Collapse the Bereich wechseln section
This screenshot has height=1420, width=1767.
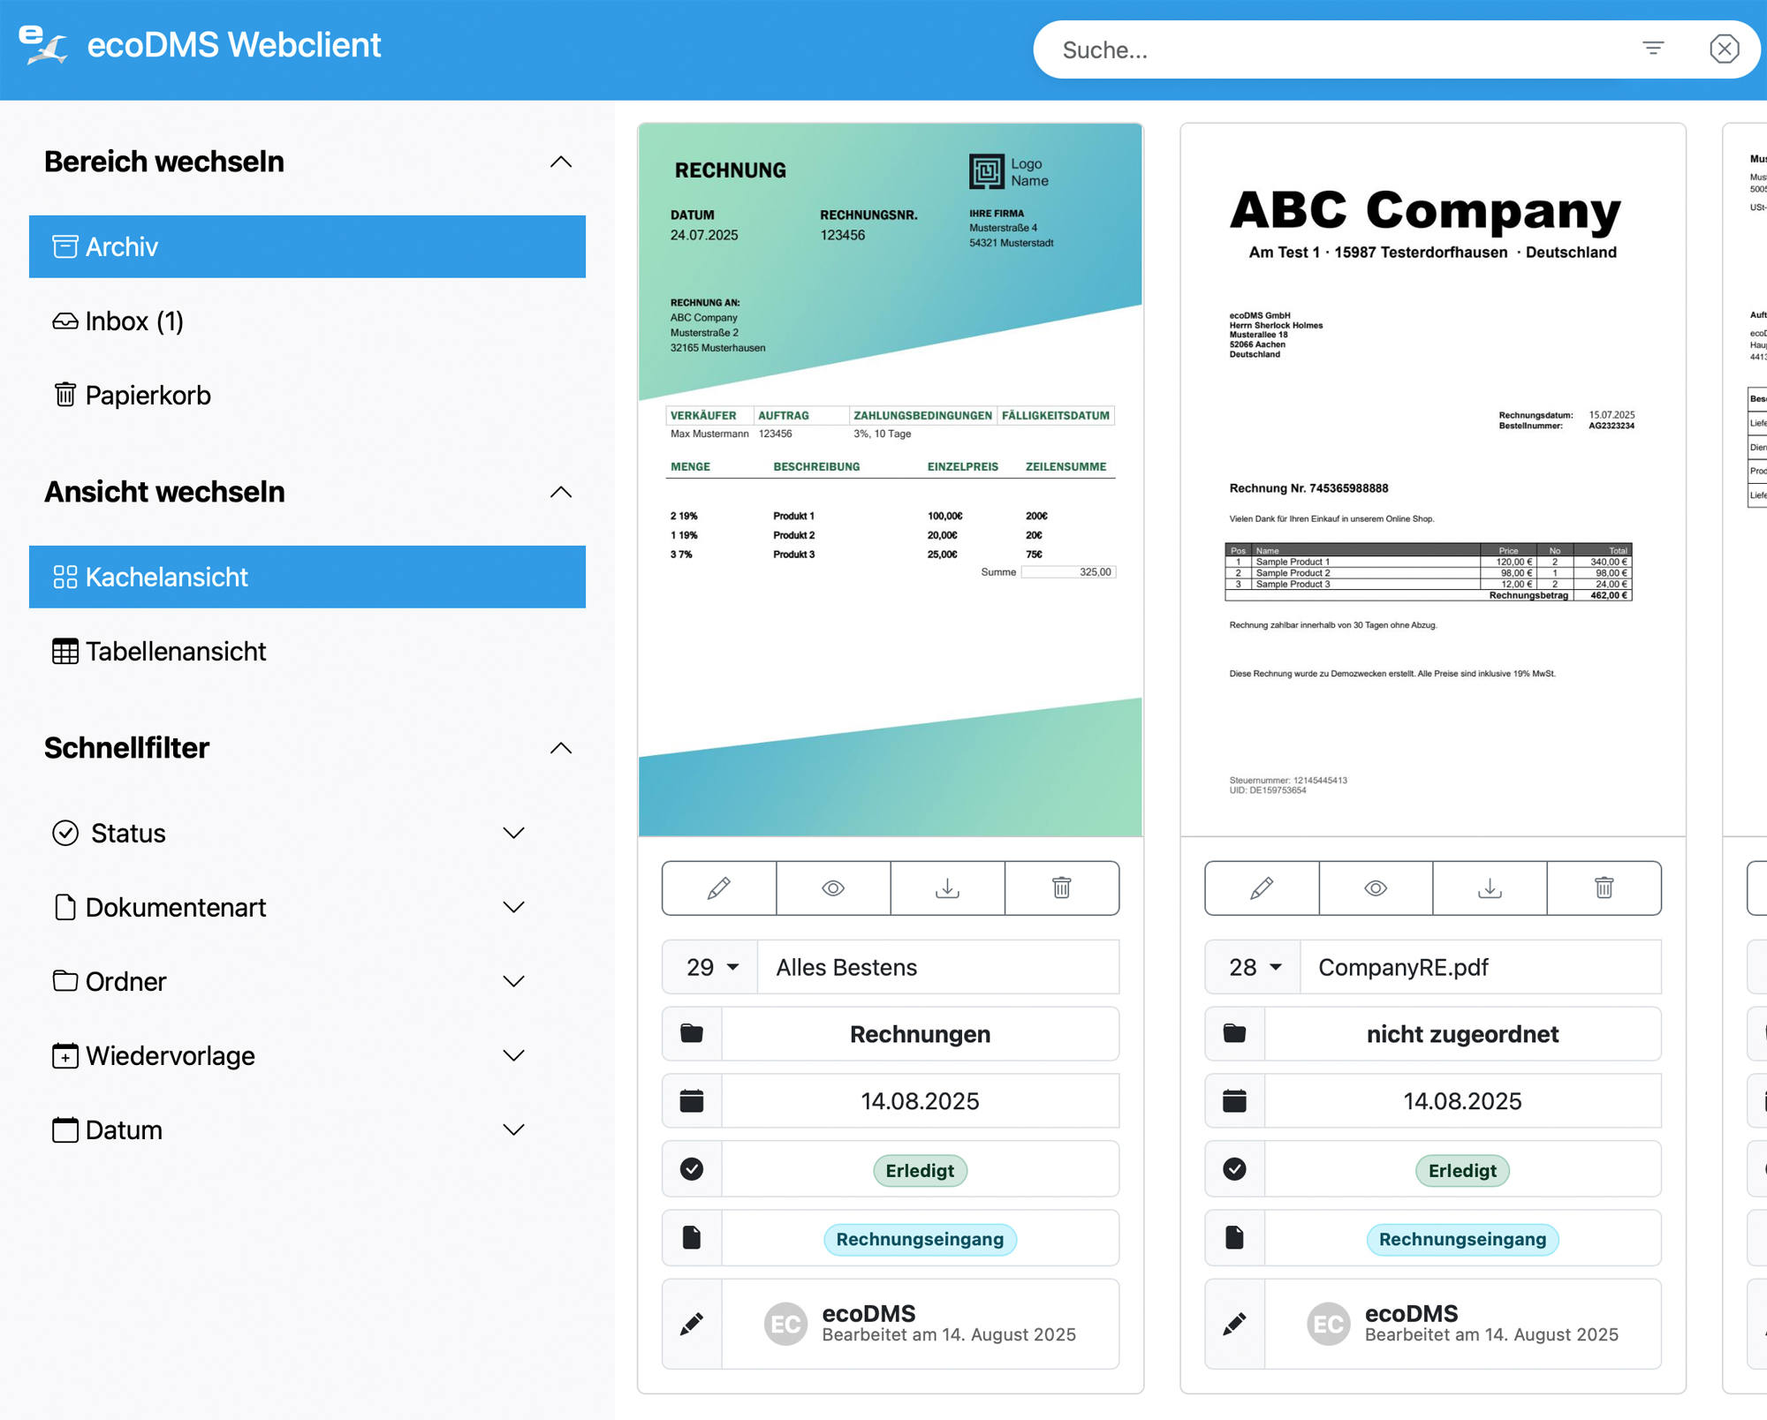point(560,162)
